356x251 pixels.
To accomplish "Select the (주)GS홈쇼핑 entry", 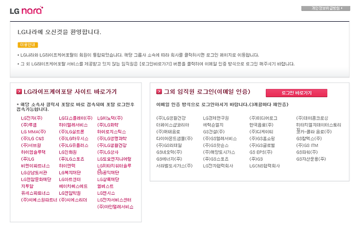I will click(x=262, y=139).
